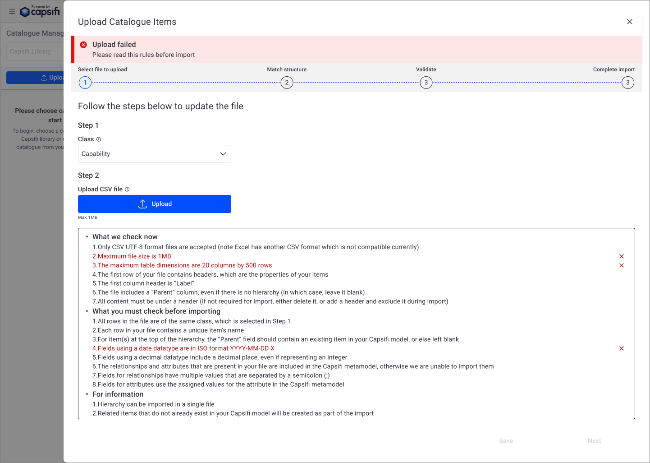Click 'Fields for attributes use the assigned values' rule

[x=218, y=384]
